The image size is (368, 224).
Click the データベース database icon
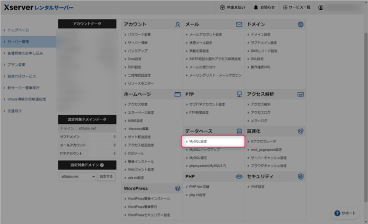[239, 131]
